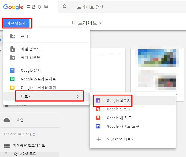Click the storage upgrade icon
The image size is (186, 157).
coord(7,146)
